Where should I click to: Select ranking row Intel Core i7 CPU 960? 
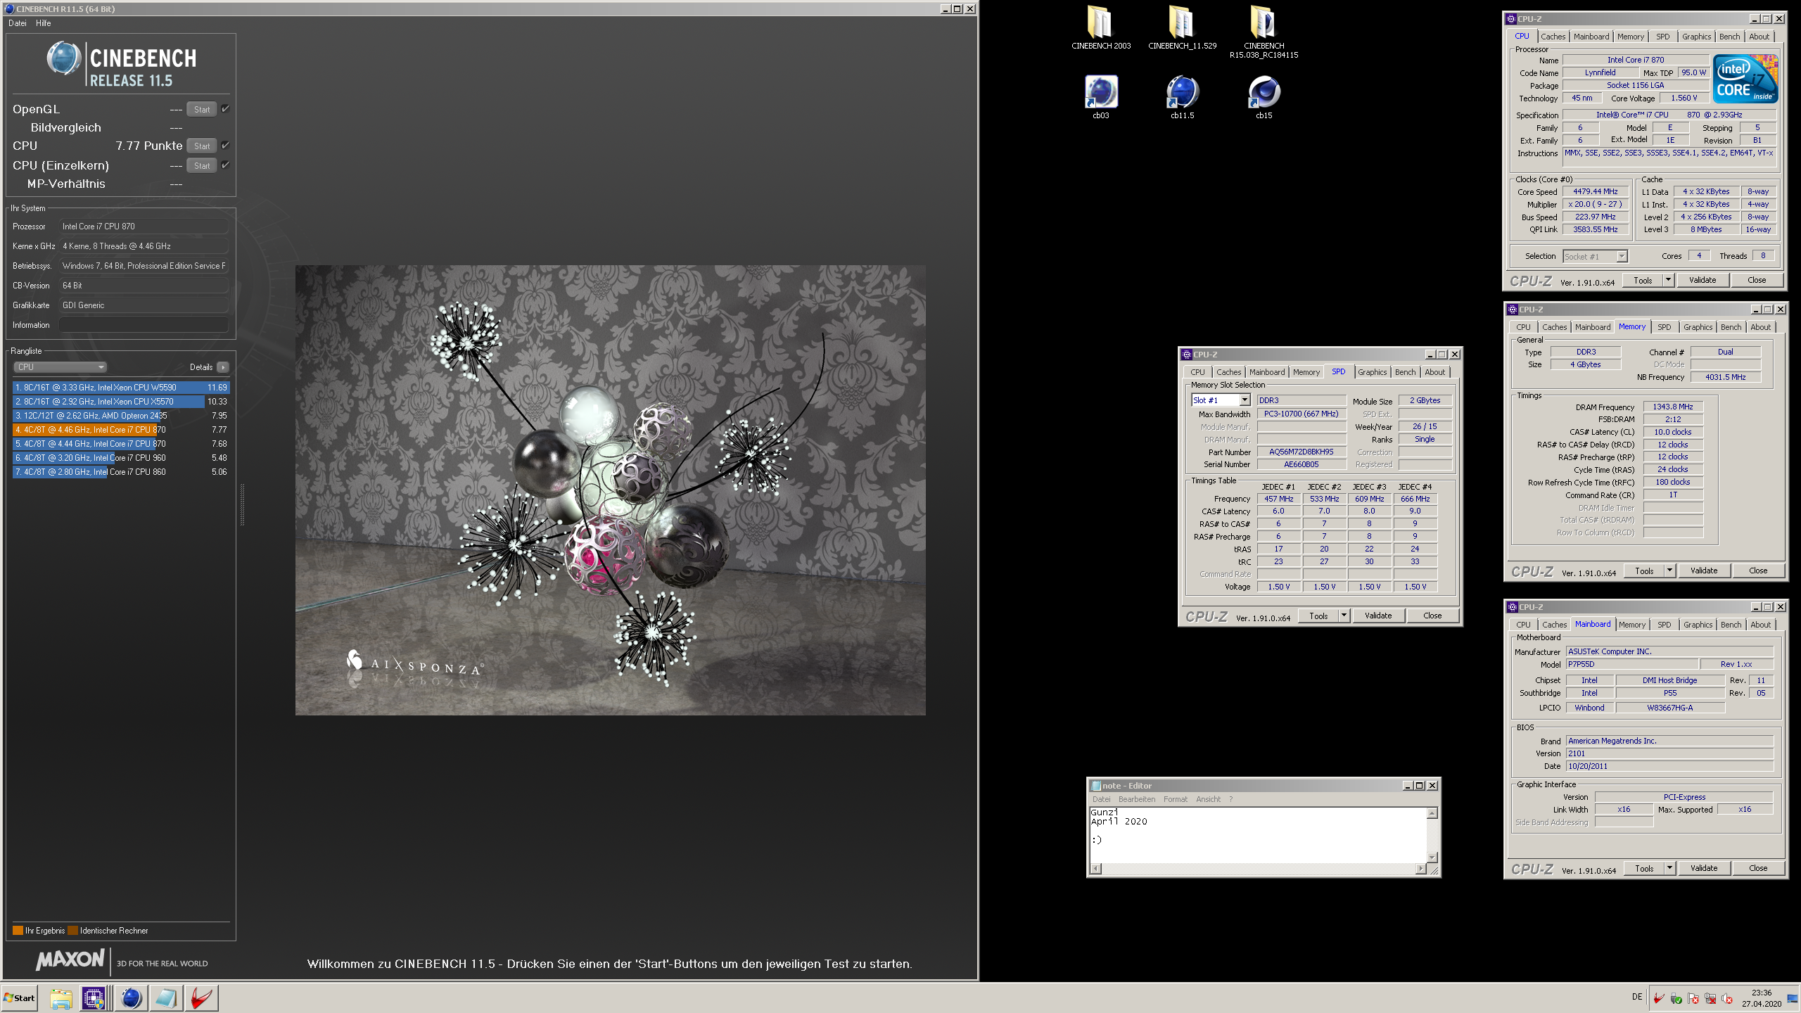click(121, 458)
